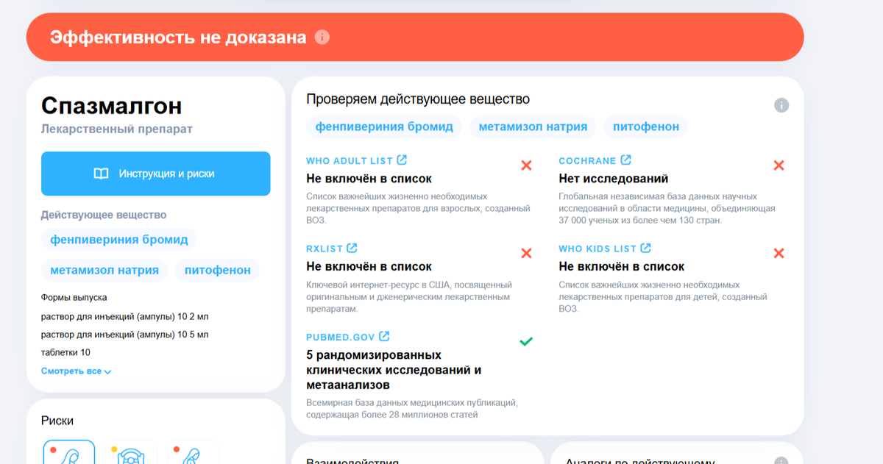Image resolution: width=883 pixels, height=464 pixels.
Task: Open the RXLIST external link icon
Action: pos(353,248)
